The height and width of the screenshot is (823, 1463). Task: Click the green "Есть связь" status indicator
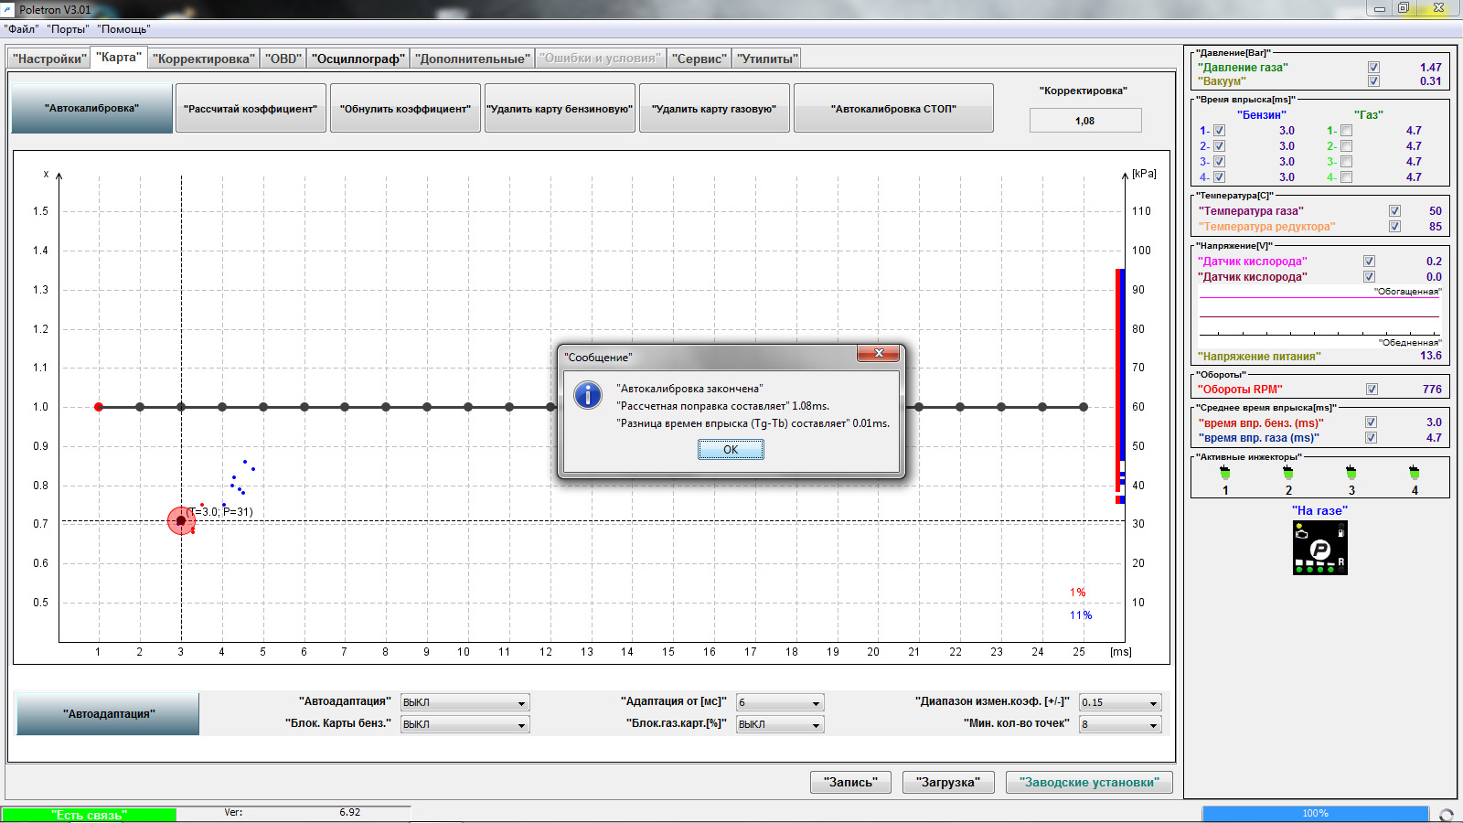click(x=89, y=815)
